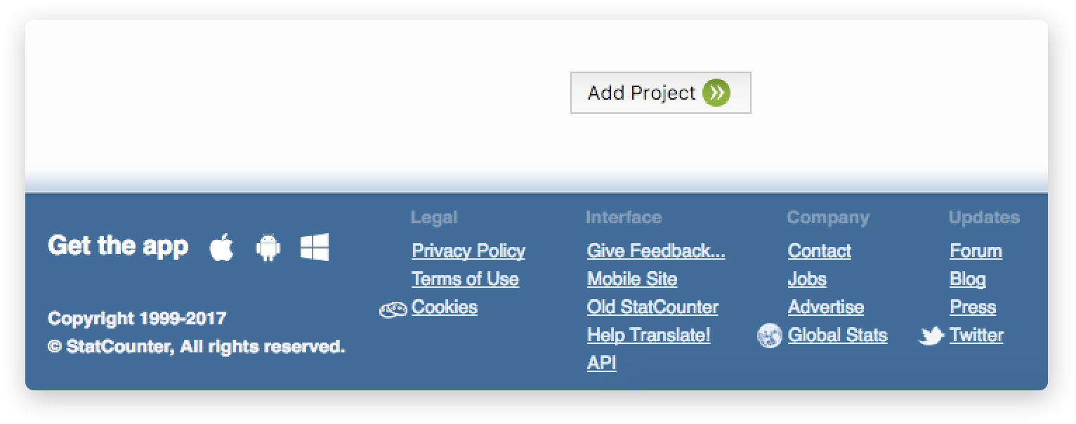Select Give Feedback
The height and width of the screenshot is (424, 1076).
(655, 251)
